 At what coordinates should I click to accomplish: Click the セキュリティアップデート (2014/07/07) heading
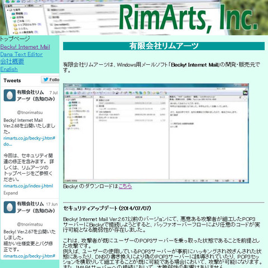107,208
